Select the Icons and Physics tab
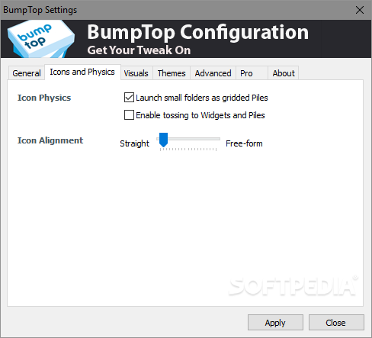 pyautogui.click(x=82, y=72)
